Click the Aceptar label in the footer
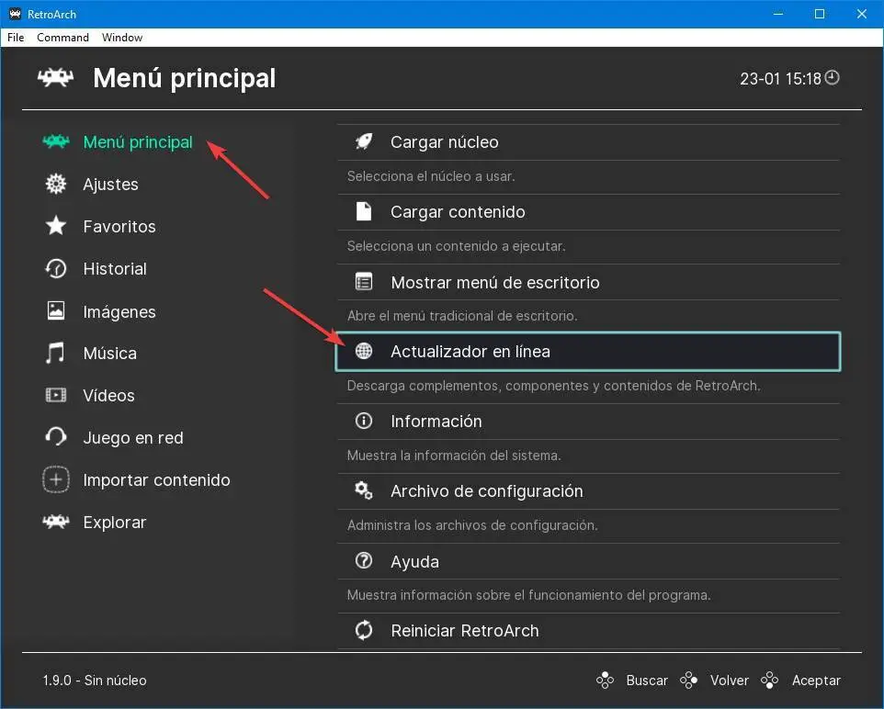The width and height of the screenshot is (884, 709). pos(816,681)
